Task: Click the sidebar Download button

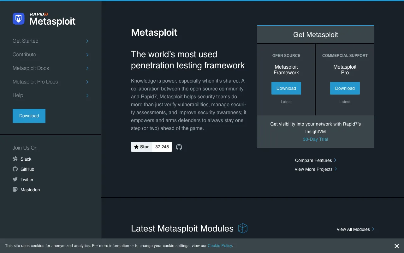Action: pyautogui.click(x=29, y=116)
